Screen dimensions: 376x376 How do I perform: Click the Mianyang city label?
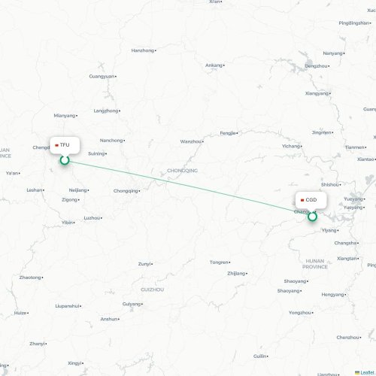(65, 116)
